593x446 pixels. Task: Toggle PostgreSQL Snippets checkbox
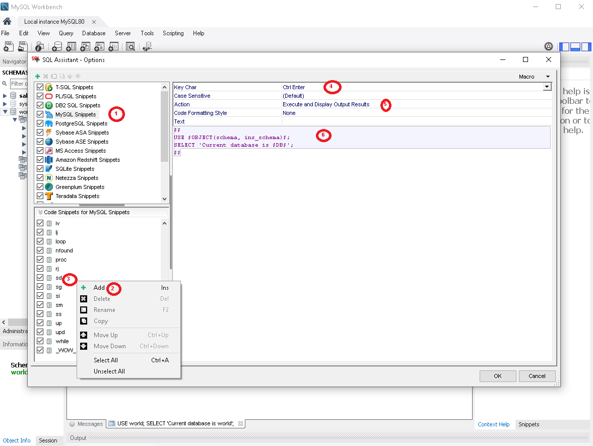pyautogui.click(x=40, y=123)
